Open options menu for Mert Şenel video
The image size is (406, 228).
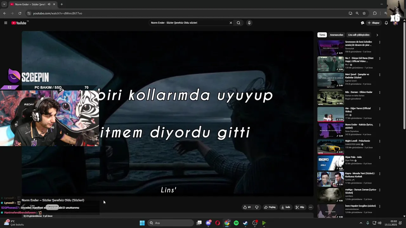[x=380, y=75]
